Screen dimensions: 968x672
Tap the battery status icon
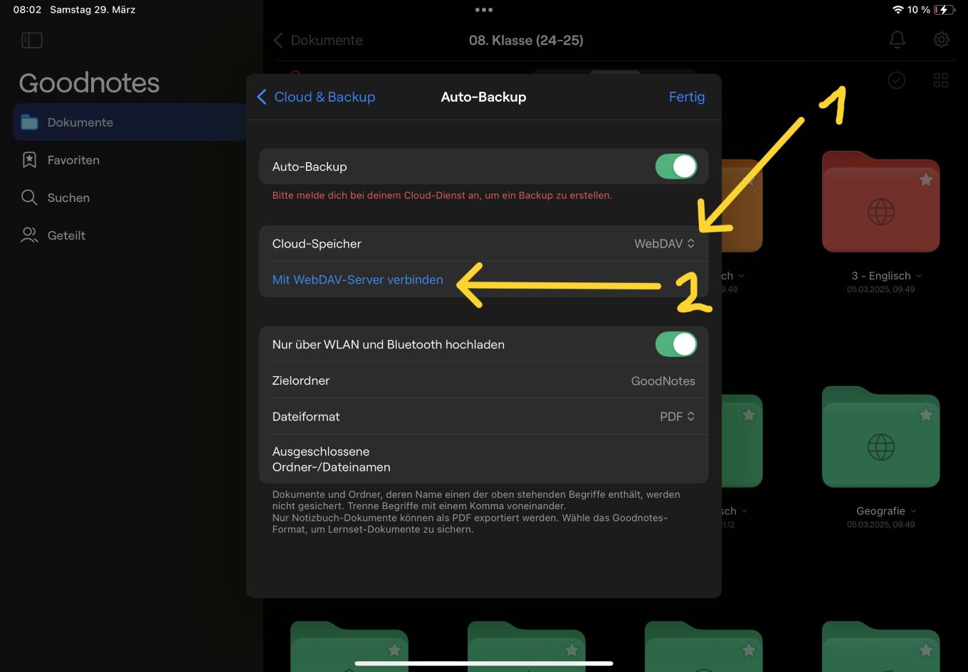tap(944, 10)
